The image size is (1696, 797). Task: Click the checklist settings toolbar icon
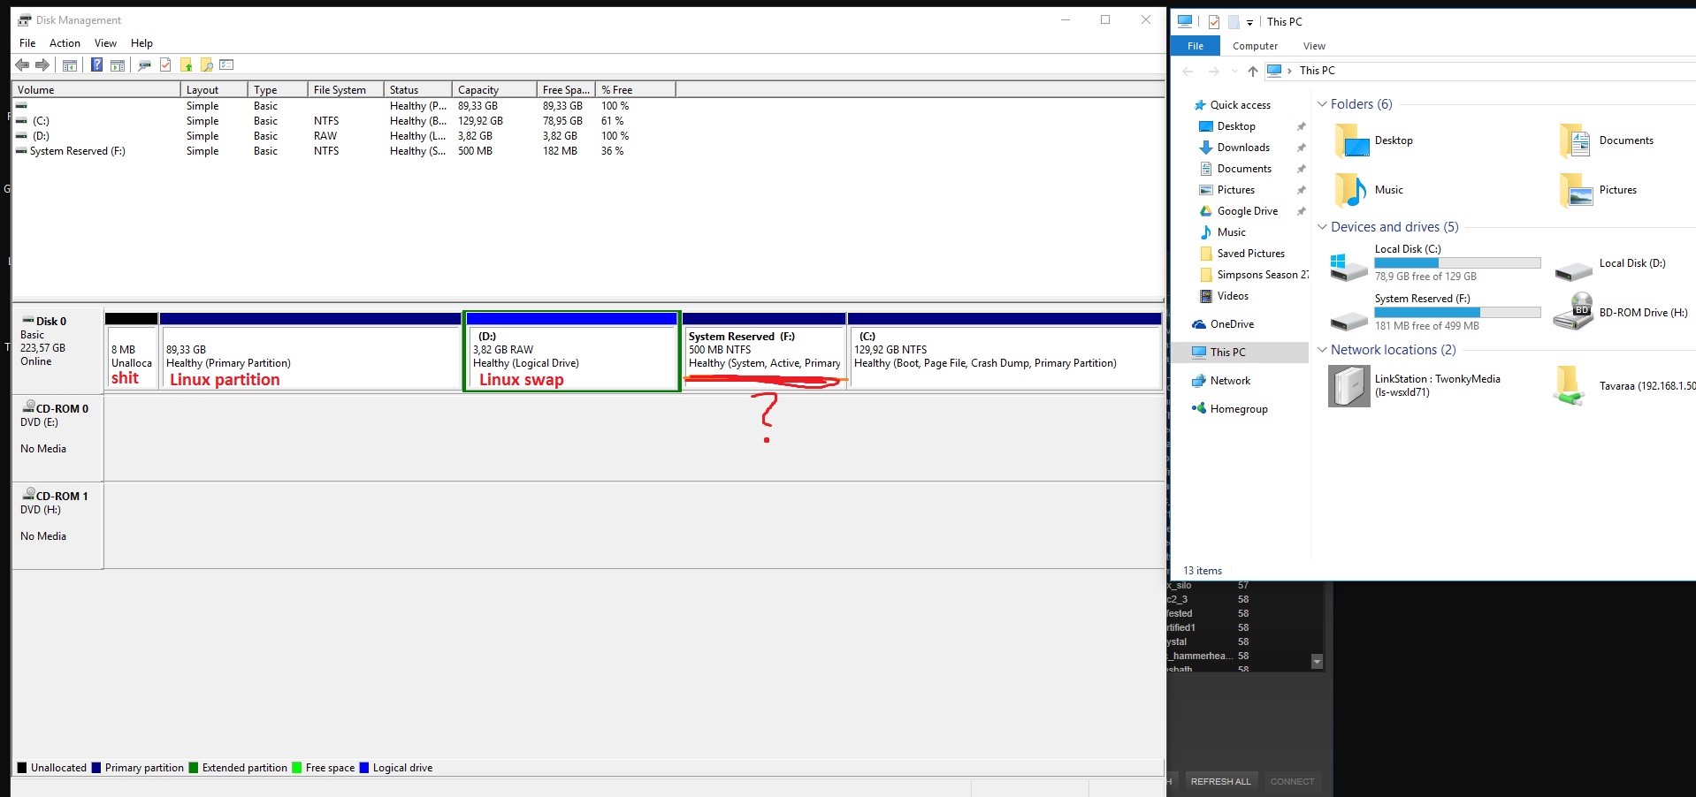point(226,65)
